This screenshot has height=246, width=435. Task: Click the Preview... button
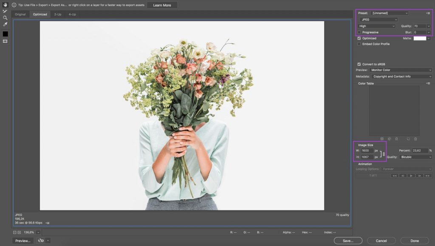coord(23,241)
